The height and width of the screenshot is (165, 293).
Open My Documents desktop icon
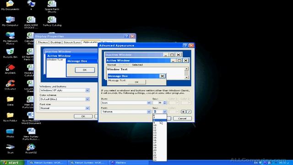coord(10,5)
